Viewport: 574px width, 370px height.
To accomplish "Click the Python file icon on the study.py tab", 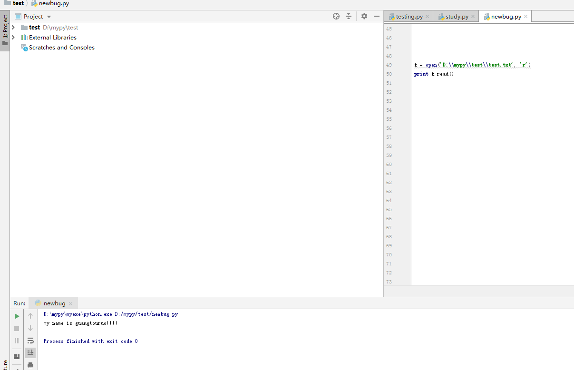I will click(x=441, y=17).
